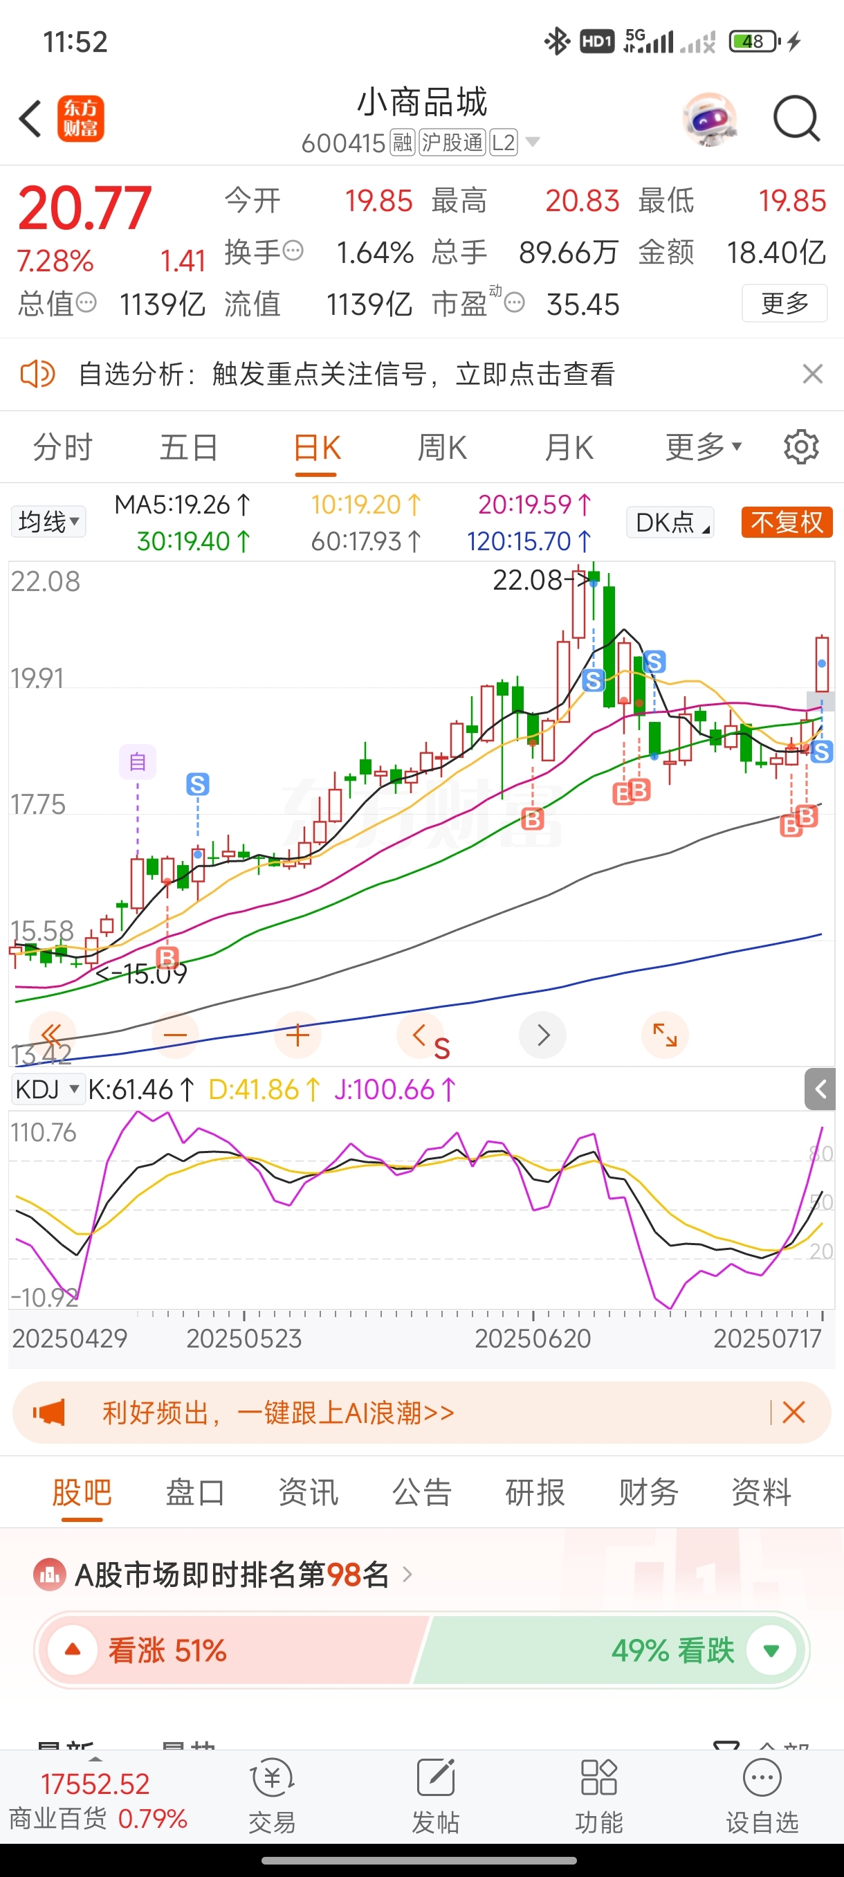Open 利好频出 AI浪潮 link
The image size is (844, 1877).
pos(278,1412)
